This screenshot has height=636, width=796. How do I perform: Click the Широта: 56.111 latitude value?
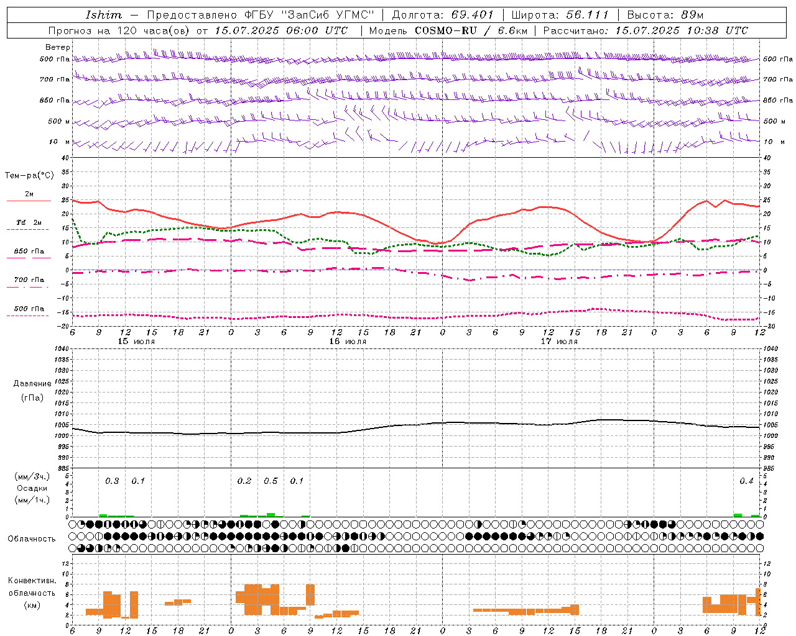[x=560, y=14]
